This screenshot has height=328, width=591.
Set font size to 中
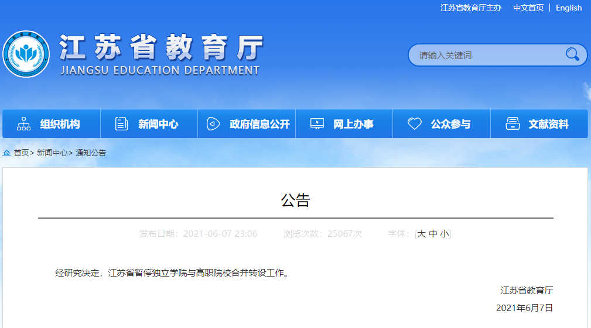tap(433, 234)
